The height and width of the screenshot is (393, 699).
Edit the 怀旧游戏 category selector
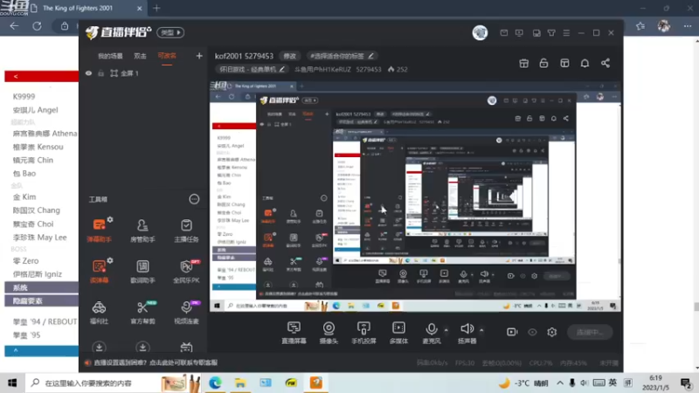pyautogui.click(x=252, y=70)
